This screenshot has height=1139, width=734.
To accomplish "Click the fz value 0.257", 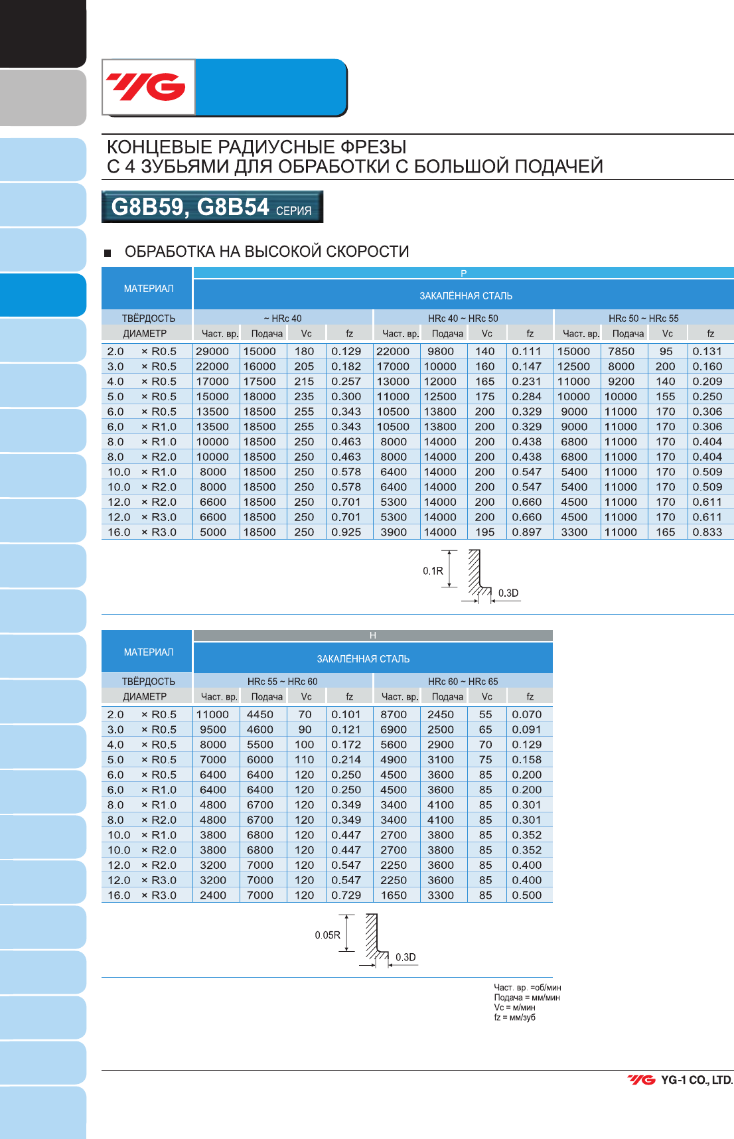I will pos(346,382).
